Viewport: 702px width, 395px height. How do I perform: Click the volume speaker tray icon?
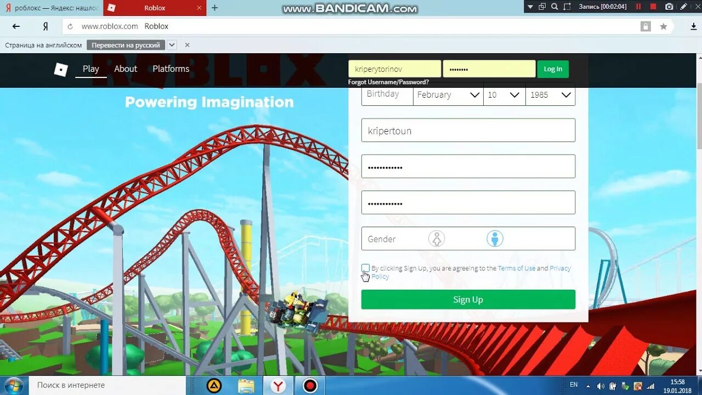tap(601, 386)
